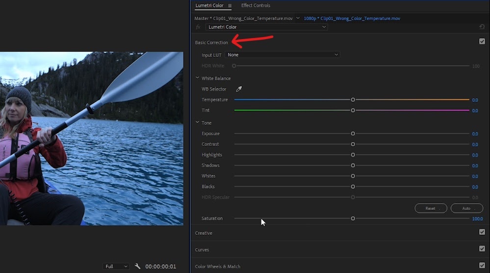Image resolution: width=490 pixels, height=273 pixels.
Task: Click the Temperature value 0.0
Action: (x=475, y=100)
